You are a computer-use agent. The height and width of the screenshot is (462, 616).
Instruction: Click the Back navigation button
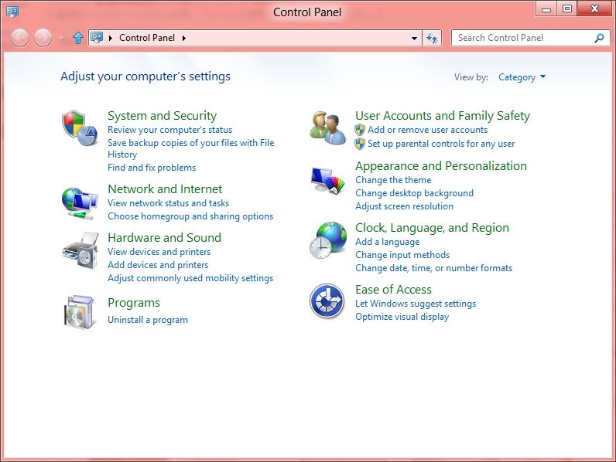19,38
